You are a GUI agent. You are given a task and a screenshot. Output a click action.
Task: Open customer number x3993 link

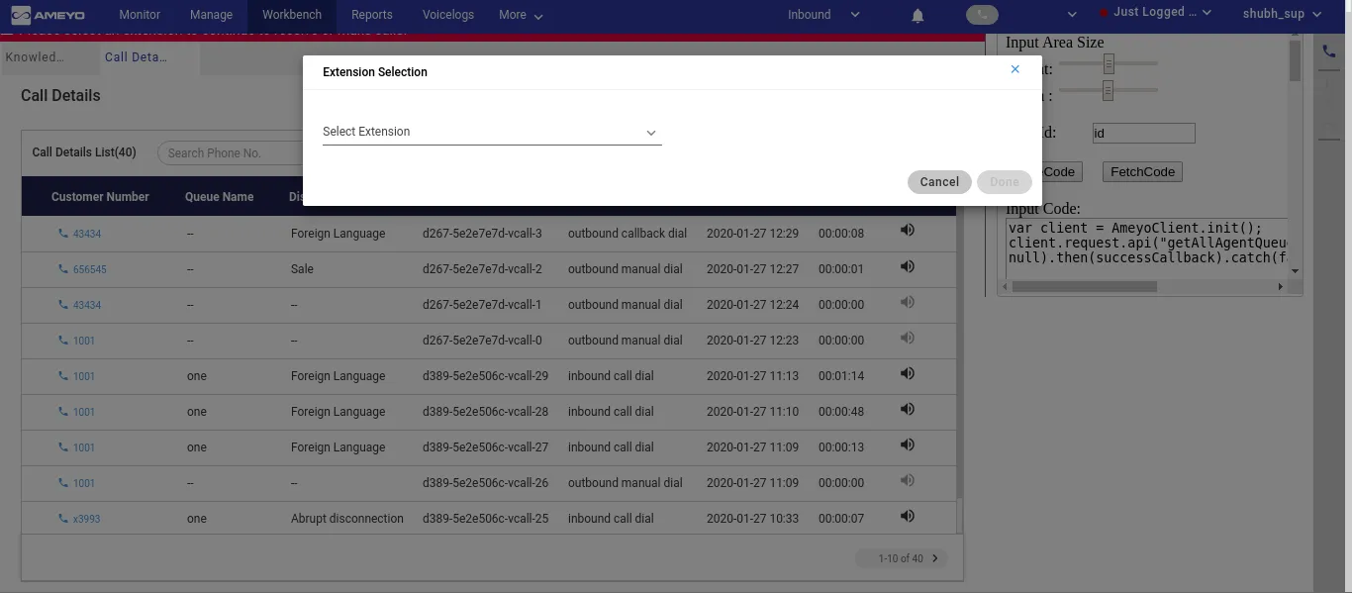tap(87, 520)
